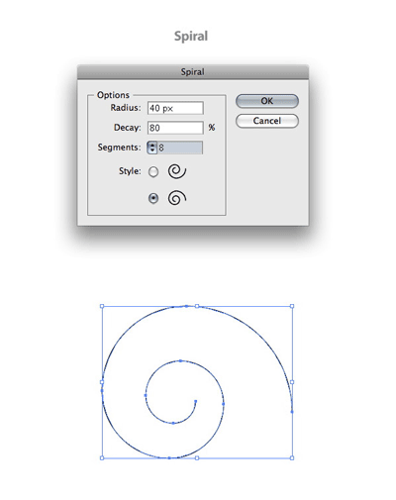Click the bottom-right bounding box handle

(x=292, y=457)
